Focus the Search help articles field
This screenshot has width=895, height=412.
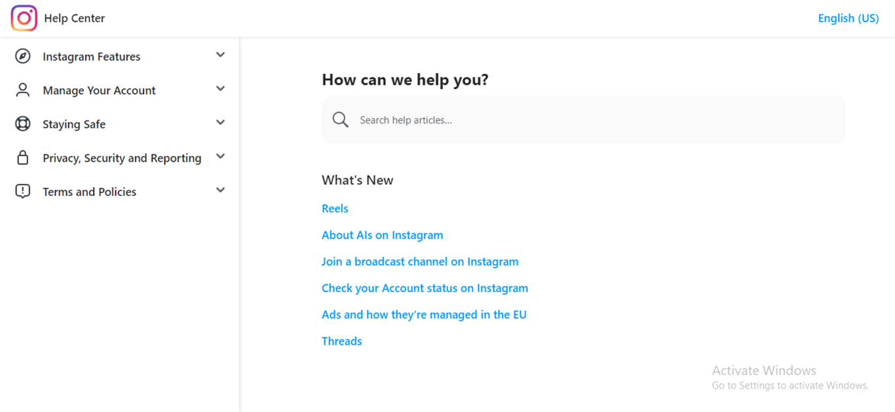tap(590, 120)
